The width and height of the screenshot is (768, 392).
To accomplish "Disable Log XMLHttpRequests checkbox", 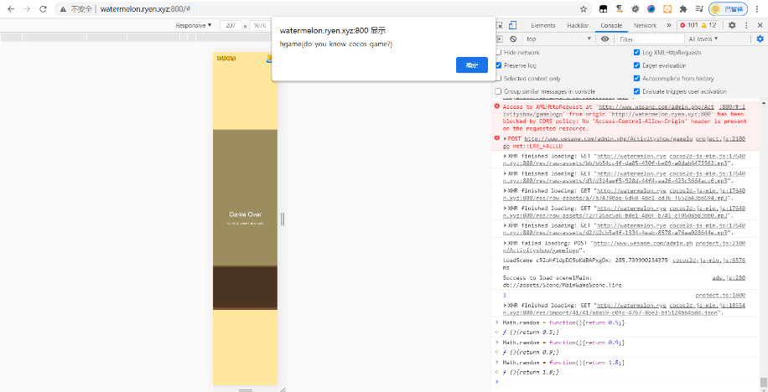I will [x=637, y=52].
